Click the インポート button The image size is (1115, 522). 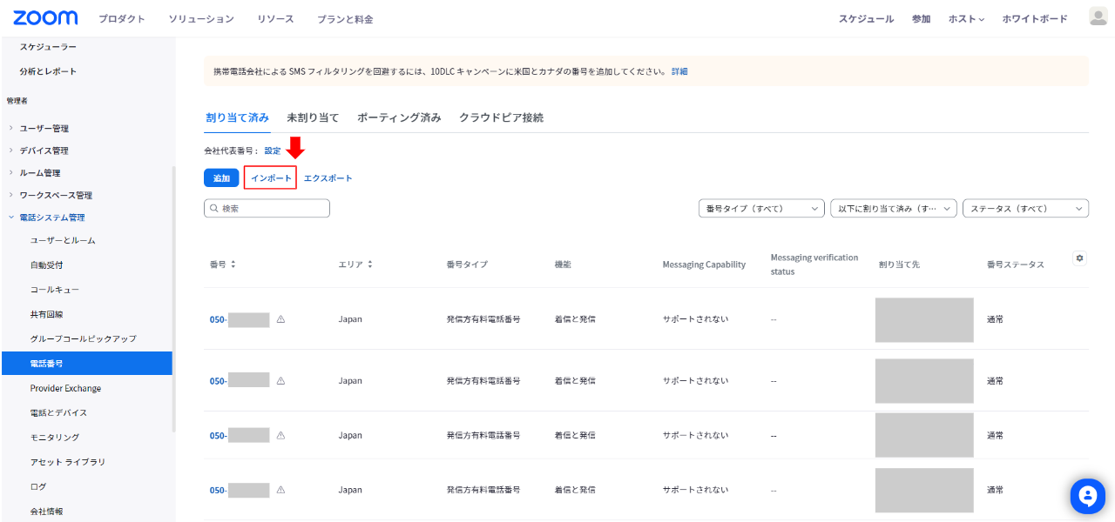pyautogui.click(x=271, y=178)
